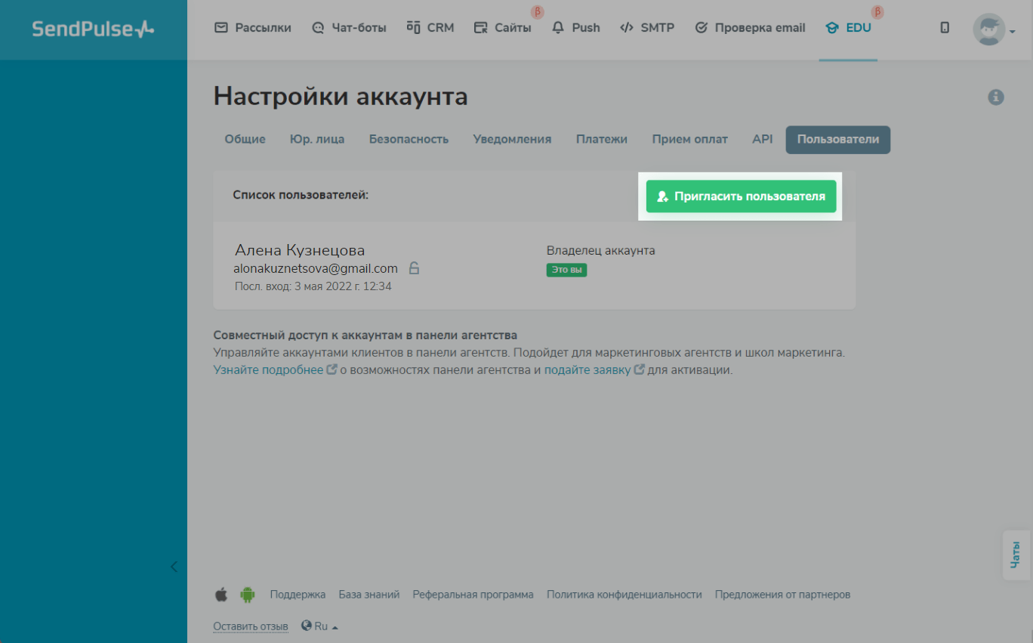The height and width of the screenshot is (643, 1033).
Task: Expand the Ru language selector
Action: (320, 626)
